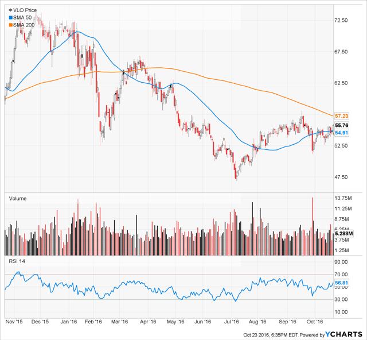Image resolution: width=367 pixels, height=340 pixels.
Task: Click the Aug '16 date label
Action: (257, 322)
